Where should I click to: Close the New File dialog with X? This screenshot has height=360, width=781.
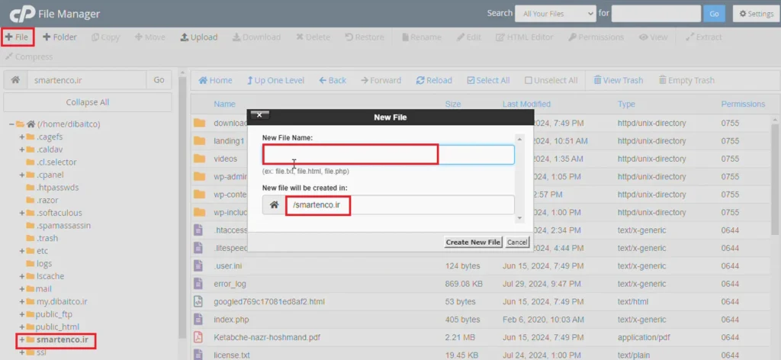[259, 115]
